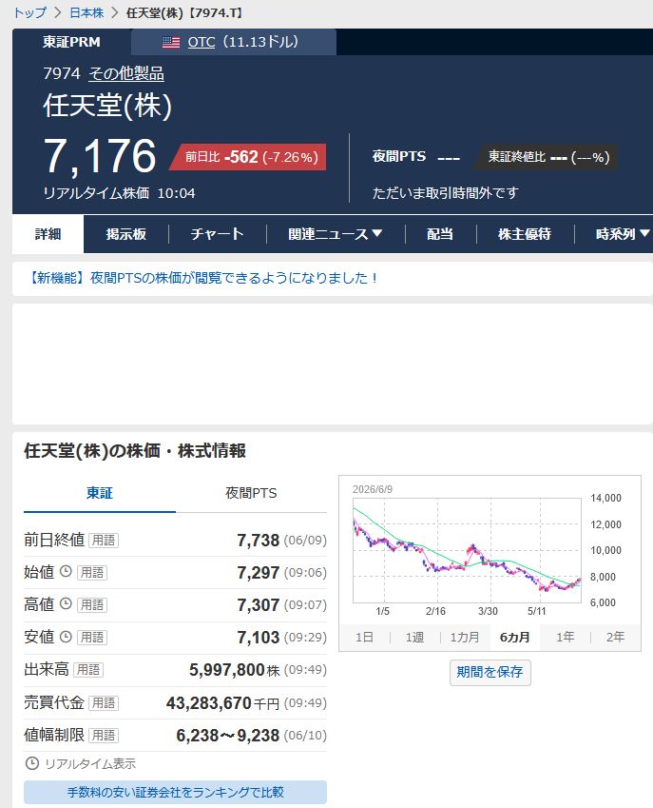This screenshot has height=808, width=653.
Task: Click the 東証終値比 badge
Action: pos(547,157)
